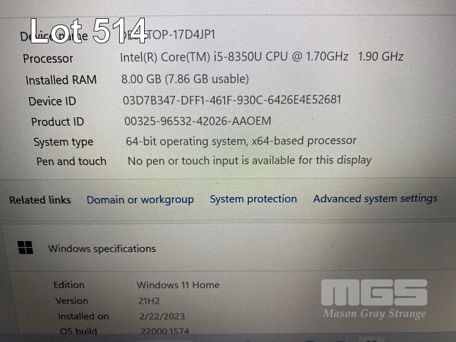
Task: Open Advanced system settings link
Action: click(x=375, y=198)
